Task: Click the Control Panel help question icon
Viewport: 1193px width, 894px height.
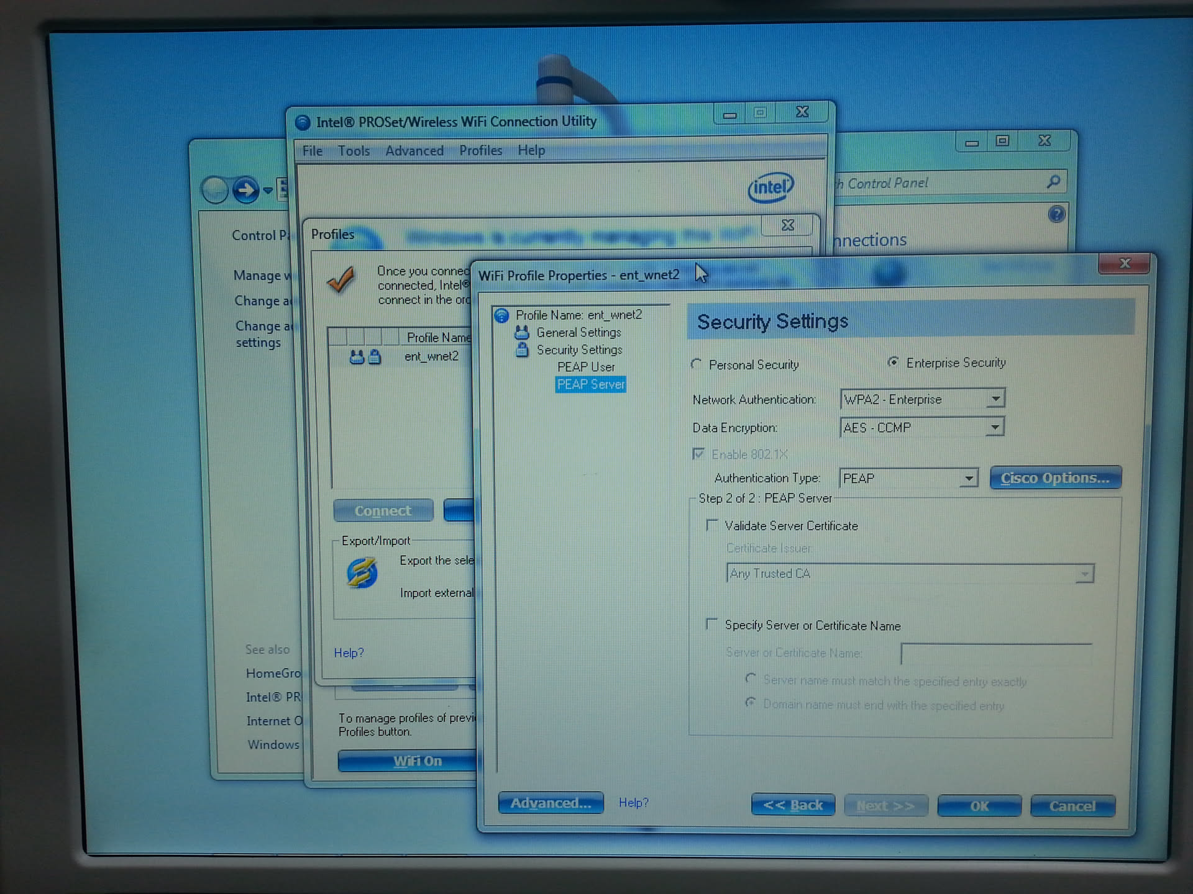Action: pyautogui.click(x=1056, y=215)
